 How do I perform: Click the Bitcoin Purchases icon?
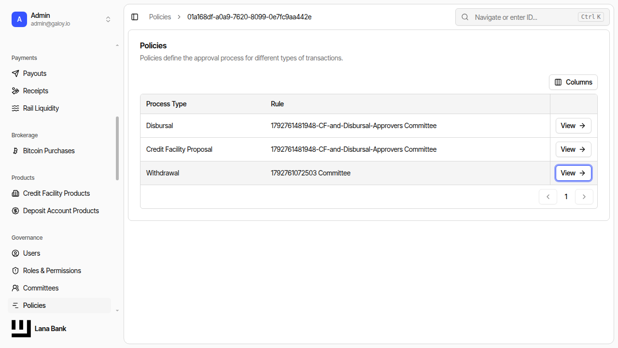coord(15,151)
